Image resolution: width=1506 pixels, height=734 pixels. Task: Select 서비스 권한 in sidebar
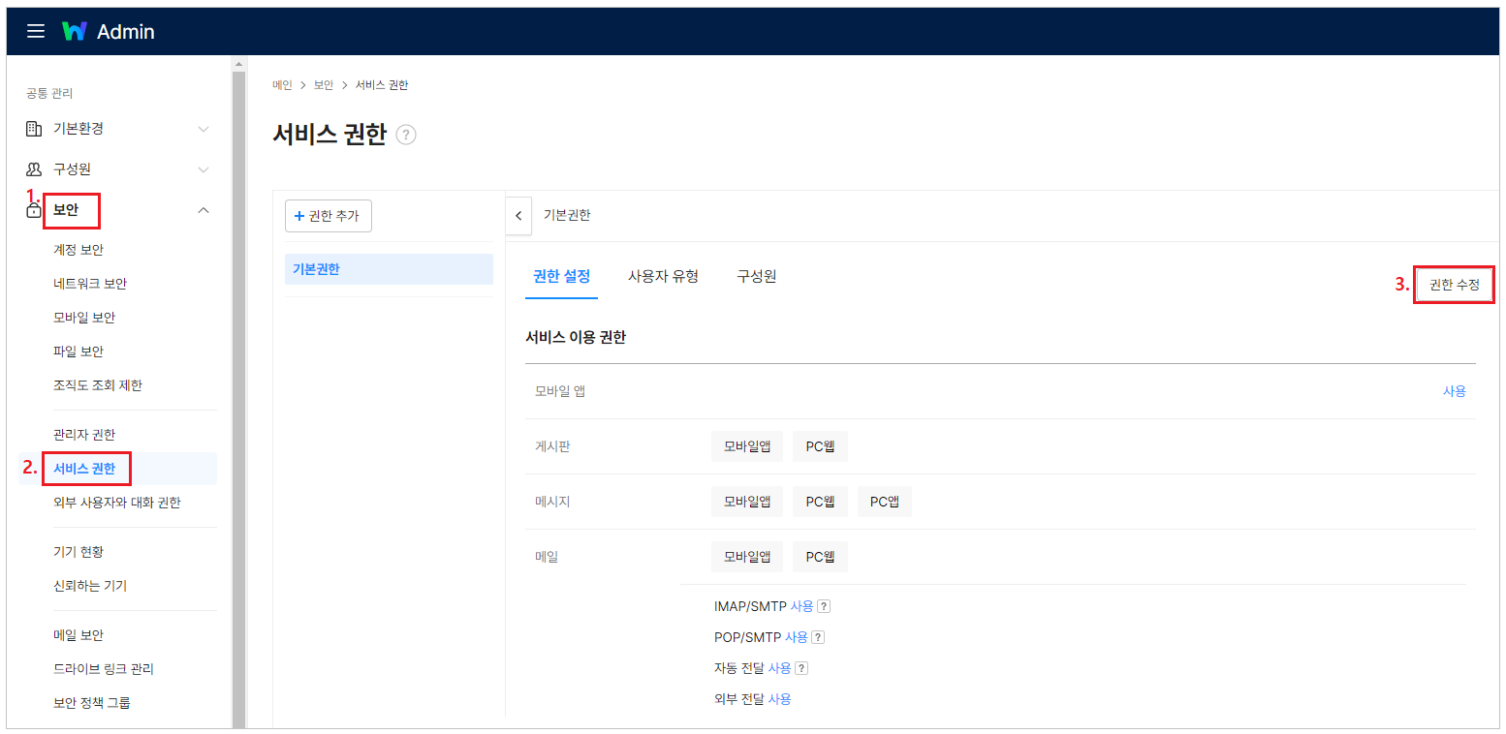(84, 469)
